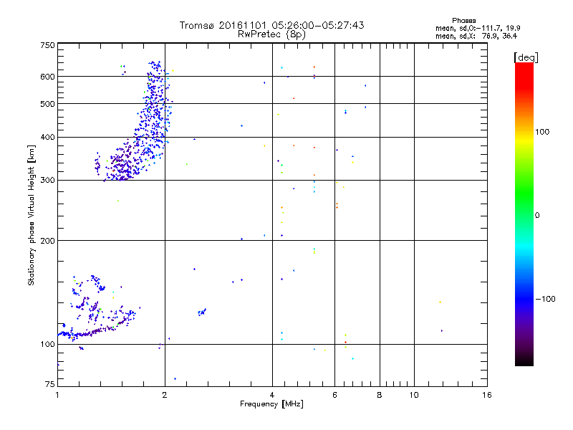Click the y-axis tick label '600'

47,77
